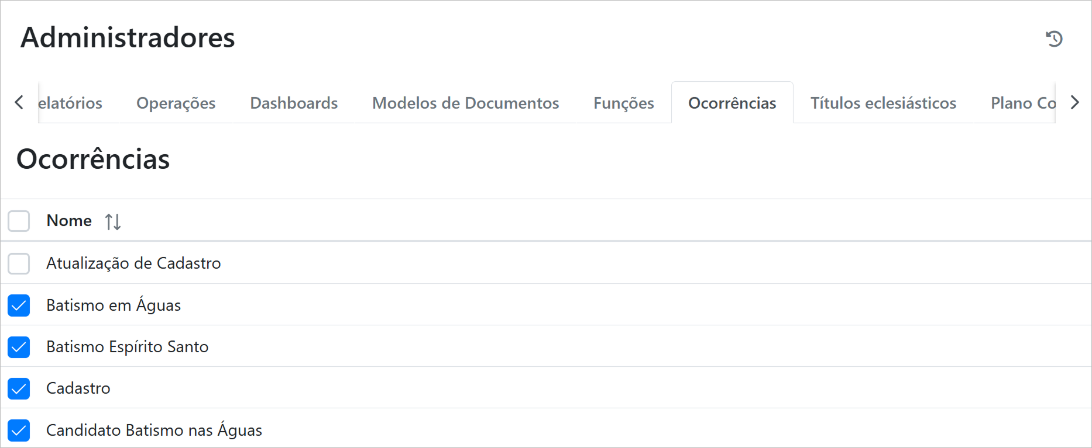The image size is (1092, 448).
Task: Click the partially hidden Relatórios tab
Action: [71, 103]
